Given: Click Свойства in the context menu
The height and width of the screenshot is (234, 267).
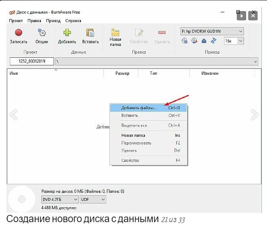Looking at the screenshot, I should coord(149,160).
